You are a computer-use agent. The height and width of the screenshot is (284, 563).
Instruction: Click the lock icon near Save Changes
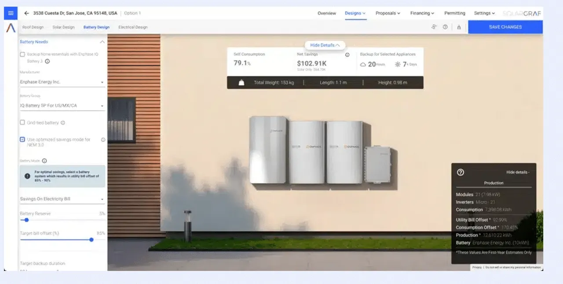459,27
